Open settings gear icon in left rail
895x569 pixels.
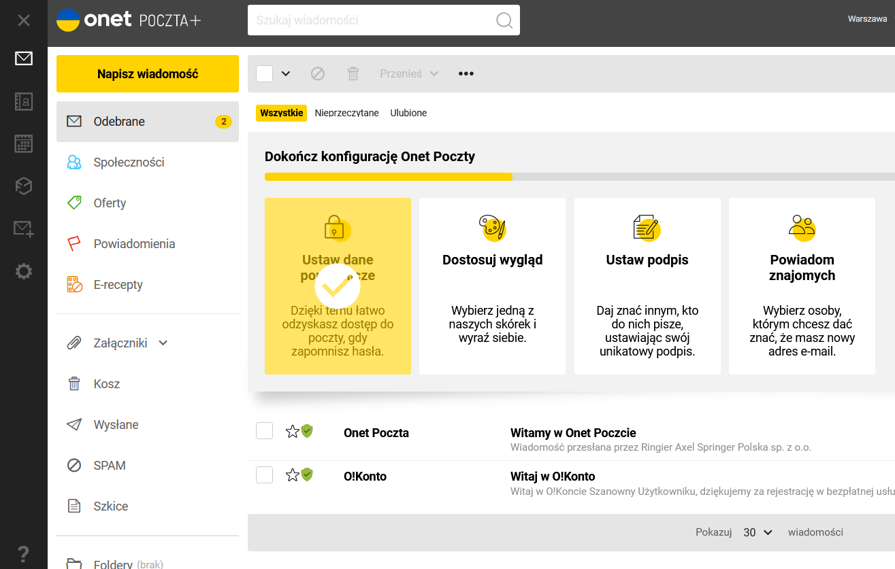(x=24, y=272)
